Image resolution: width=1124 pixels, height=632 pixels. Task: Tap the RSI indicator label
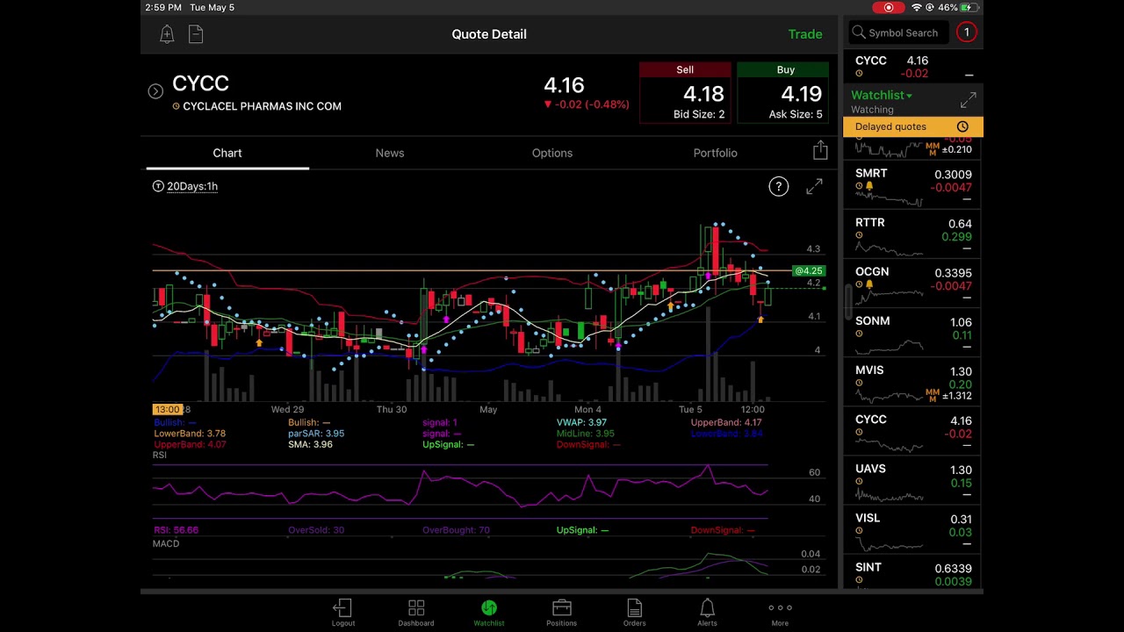160,455
